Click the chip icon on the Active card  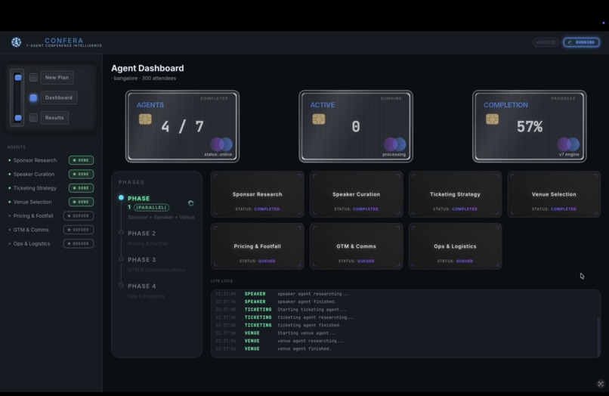pyautogui.click(x=319, y=119)
